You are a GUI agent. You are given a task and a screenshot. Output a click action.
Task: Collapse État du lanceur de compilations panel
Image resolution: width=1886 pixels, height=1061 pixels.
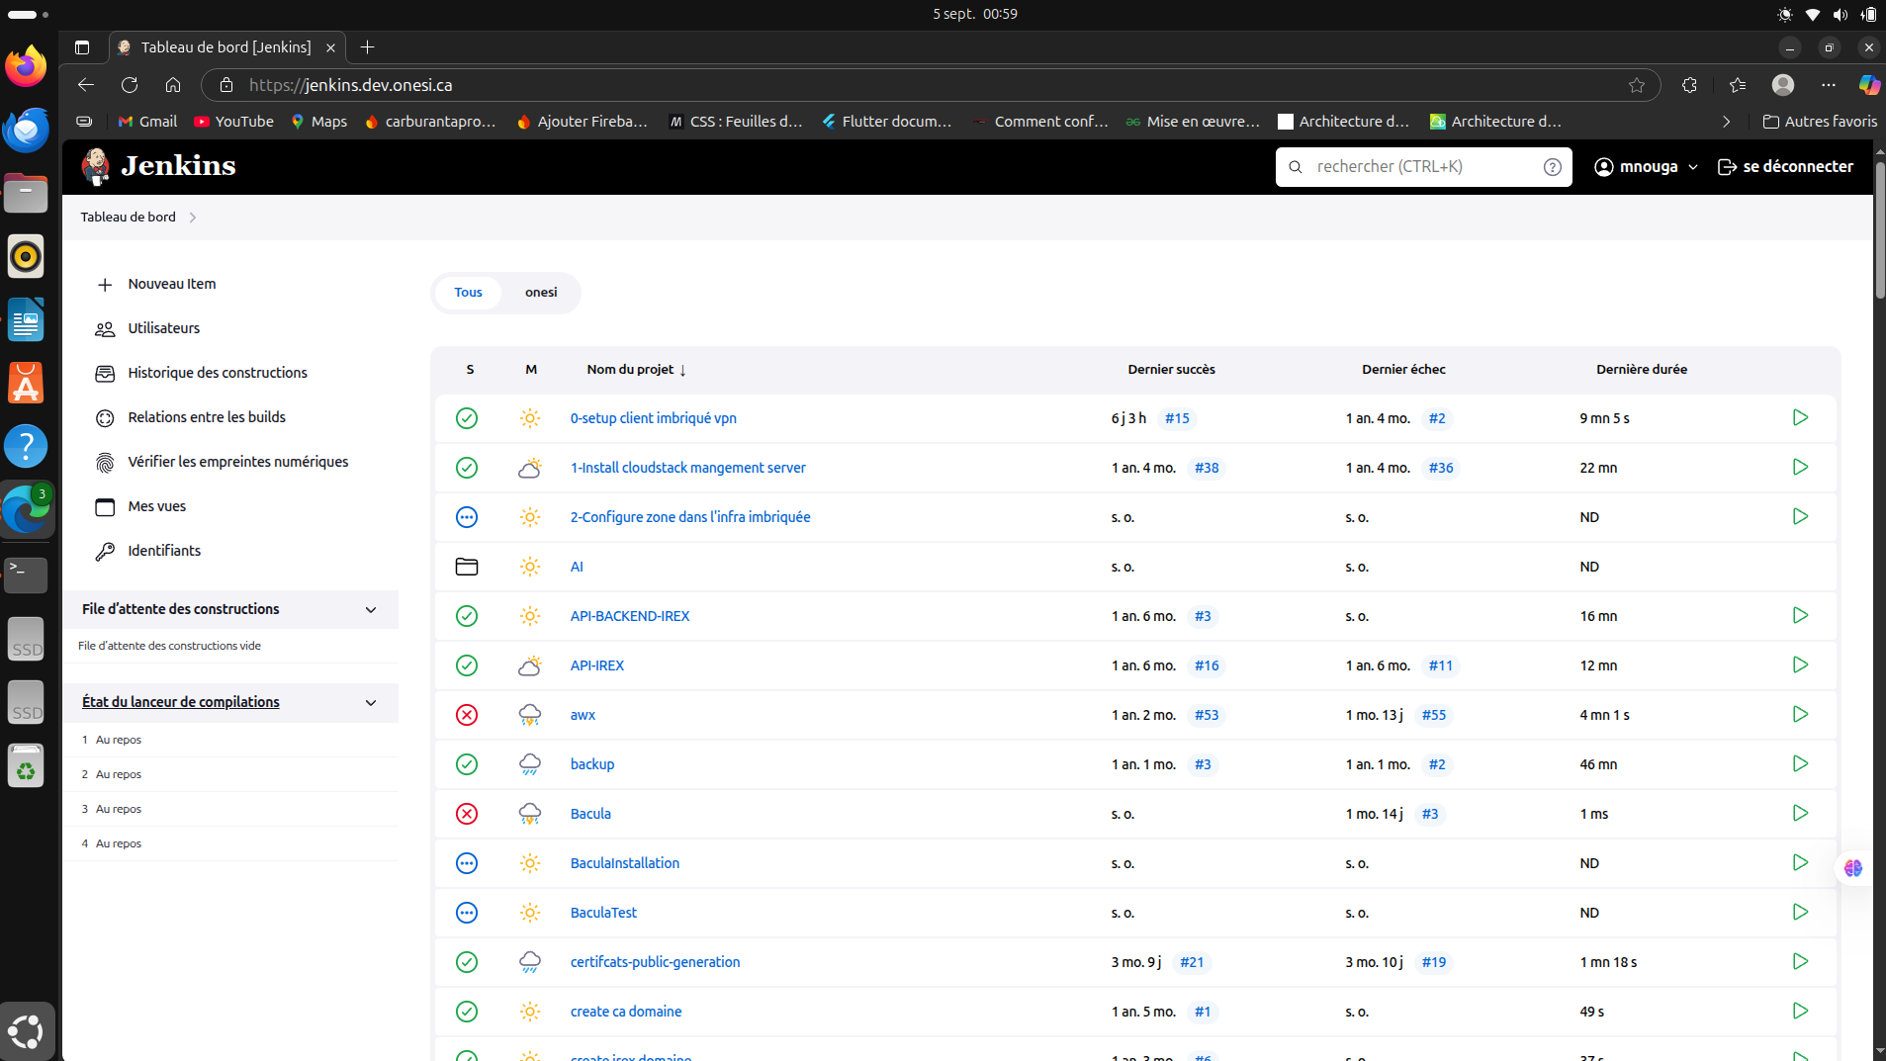click(371, 702)
